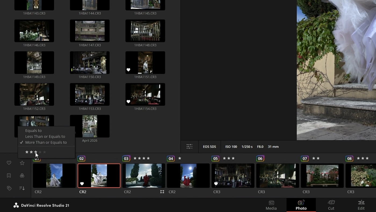
Task: Click the color circles filter icon
Action: click(x=22, y=175)
